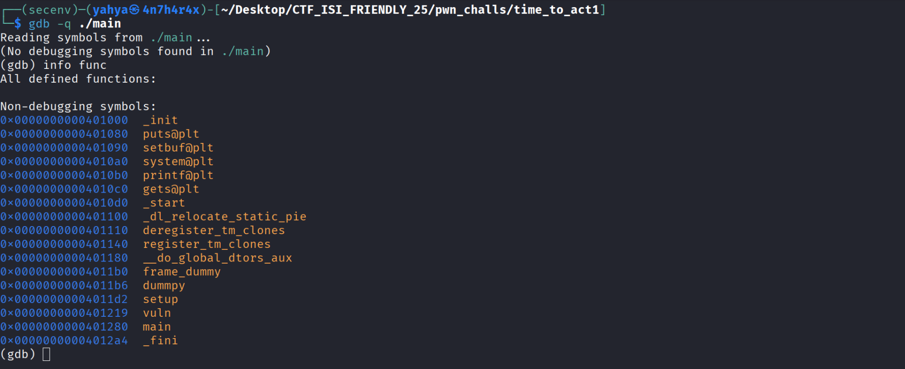Viewport: 905px width, 369px height.
Task: Click the gdb prompt cursor block
Action: click(46, 354)
